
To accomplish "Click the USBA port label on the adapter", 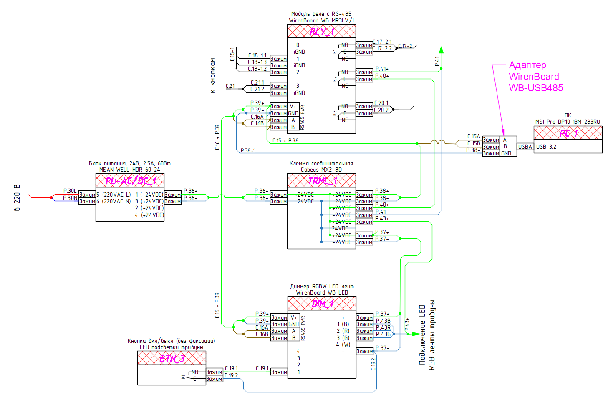I will pos(525,147).
